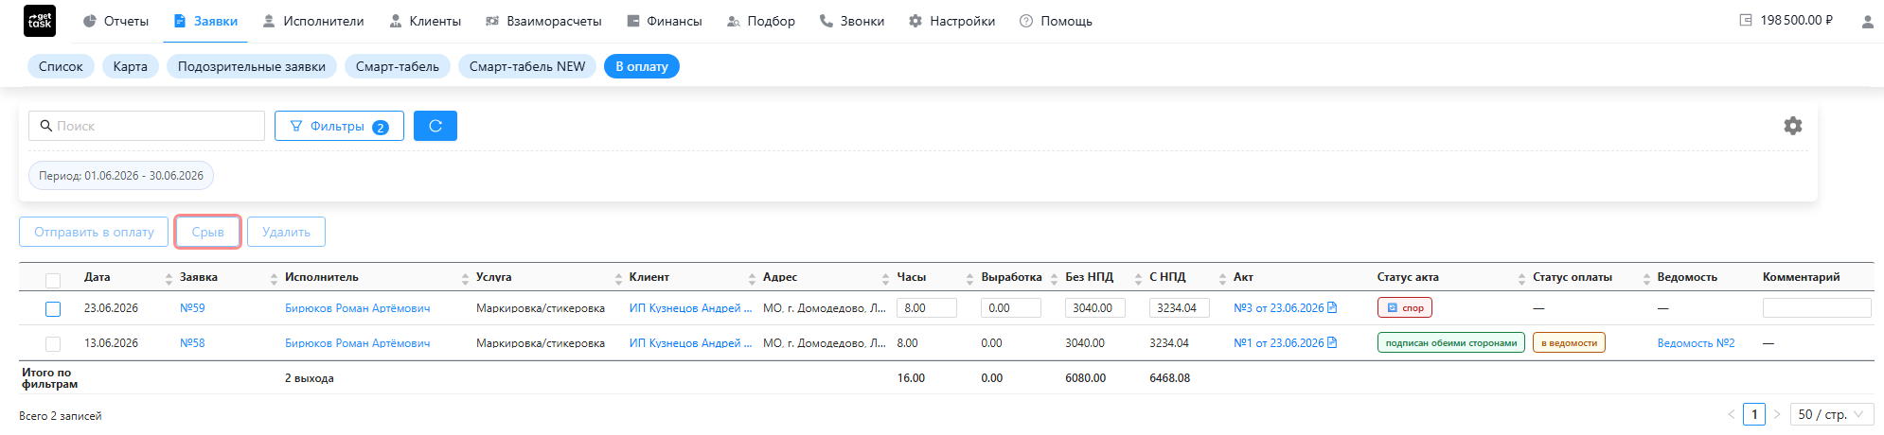
Task: Open the user profile icon
Action: [1867, 21]
